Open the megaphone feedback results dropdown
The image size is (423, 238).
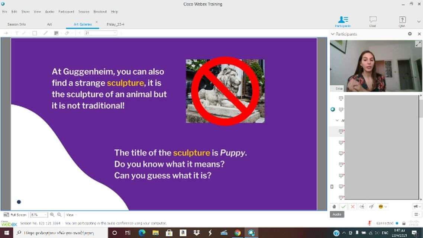[417, 207]
